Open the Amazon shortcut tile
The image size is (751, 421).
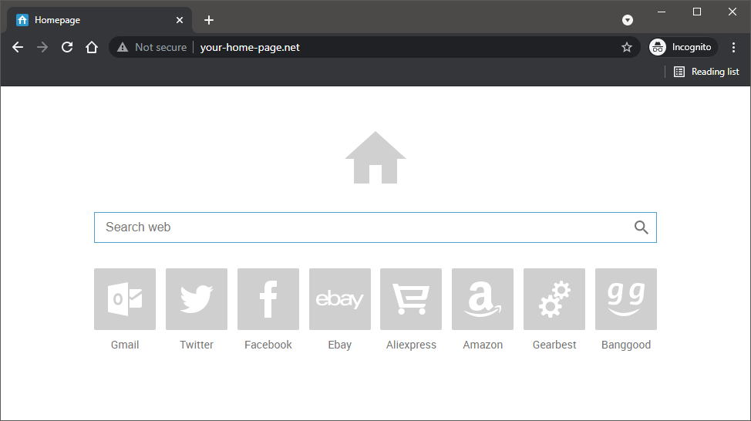(483, 299)
